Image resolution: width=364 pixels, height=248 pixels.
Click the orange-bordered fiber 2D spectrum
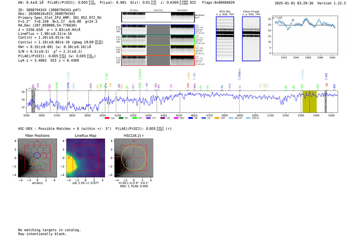(x=158, y=50)
